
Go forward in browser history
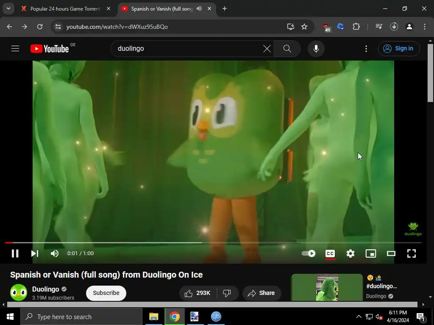pos(25,27)
